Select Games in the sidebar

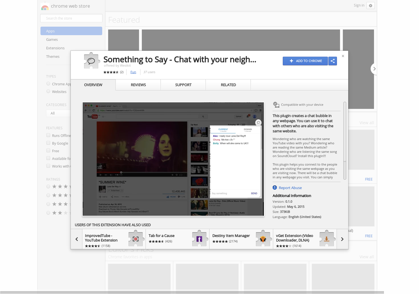click(x=52, y=39)
